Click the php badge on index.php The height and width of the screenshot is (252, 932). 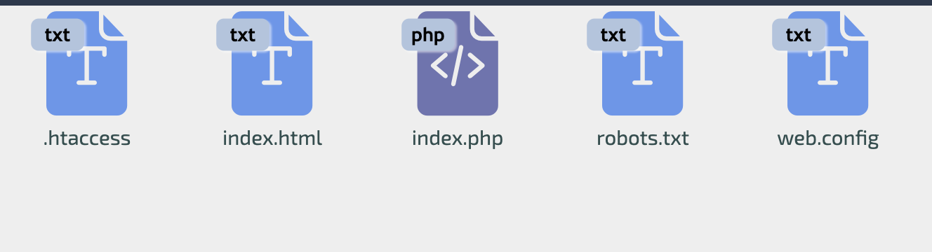[428, 35]
